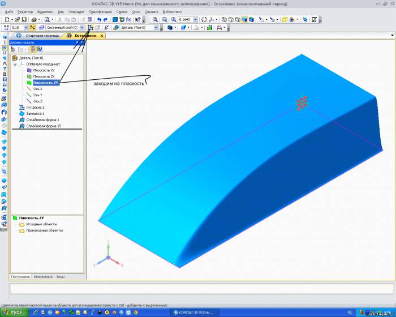Click the model tree settings icon
396x317 pixels.
click(40, 49)
